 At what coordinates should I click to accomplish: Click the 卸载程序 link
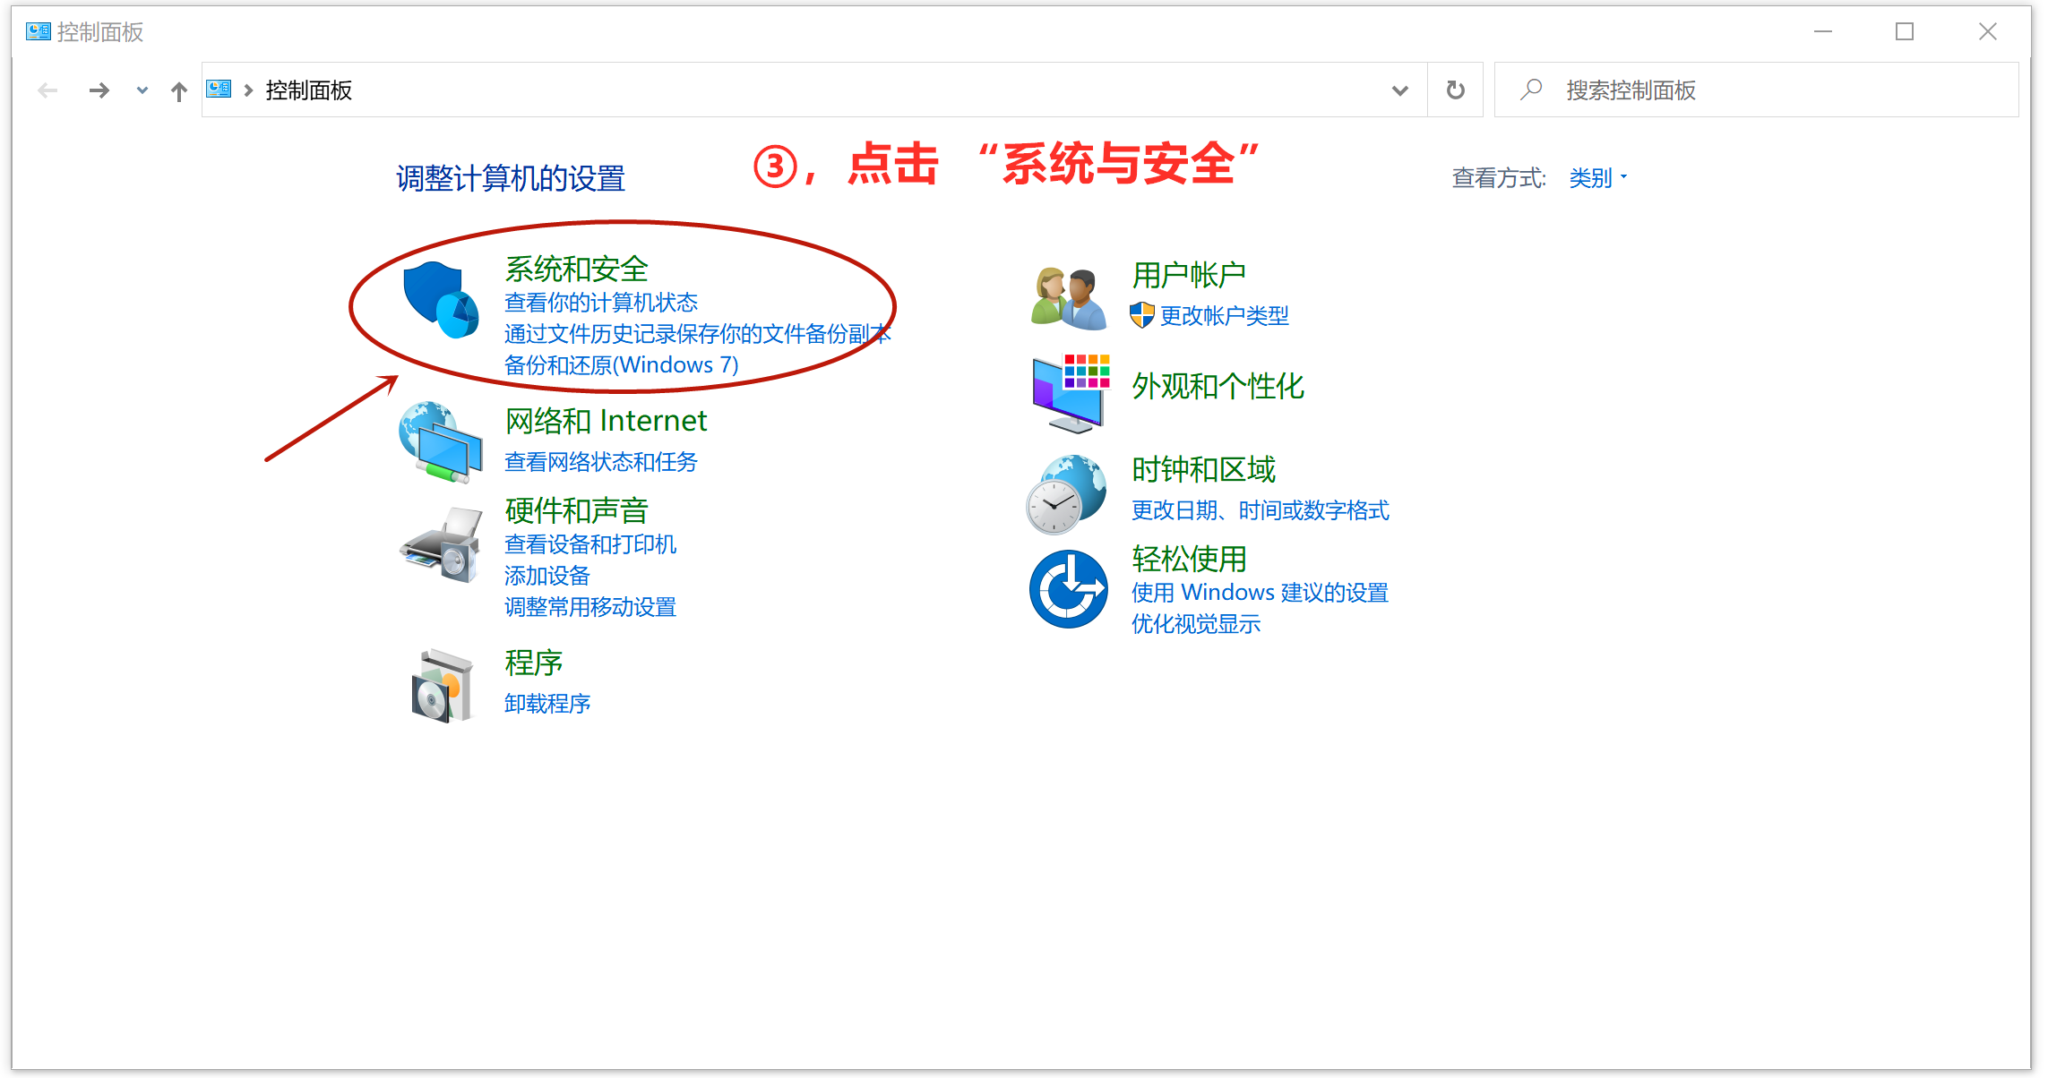click(x=546, y=704)
